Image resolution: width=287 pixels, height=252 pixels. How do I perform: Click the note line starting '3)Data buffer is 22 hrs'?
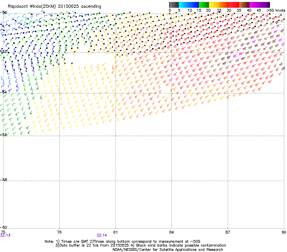pyautogui.click(x=140, y=245)
